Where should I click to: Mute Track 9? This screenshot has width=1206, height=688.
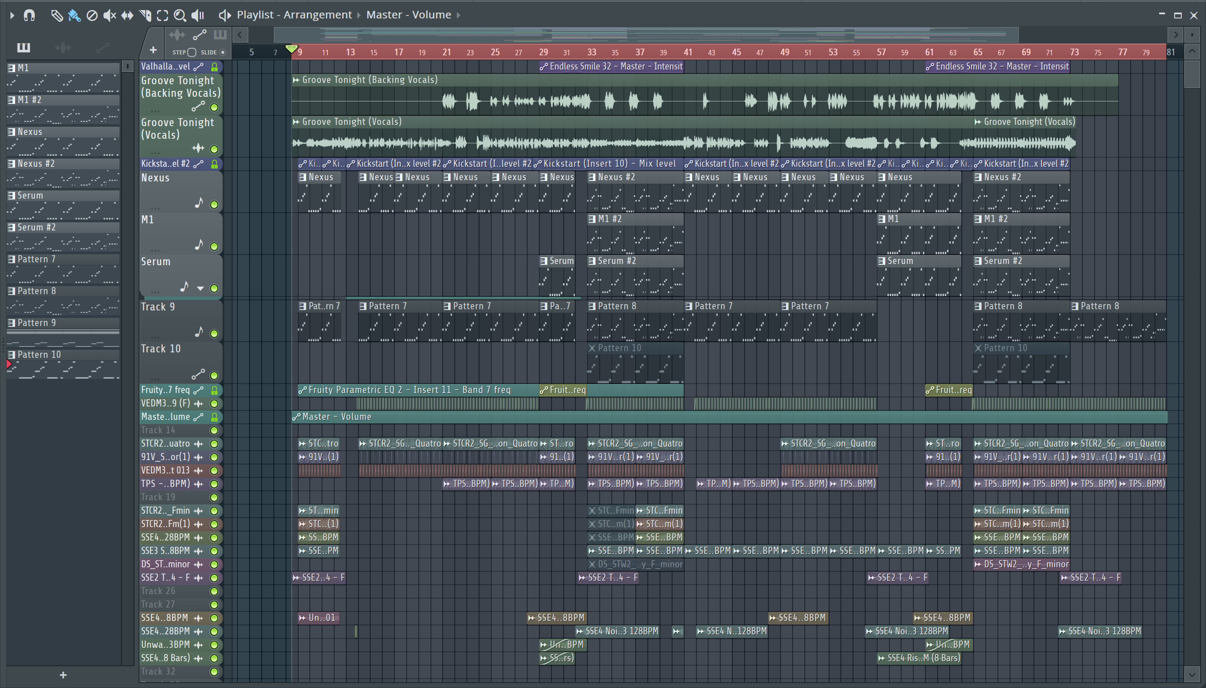214,334
